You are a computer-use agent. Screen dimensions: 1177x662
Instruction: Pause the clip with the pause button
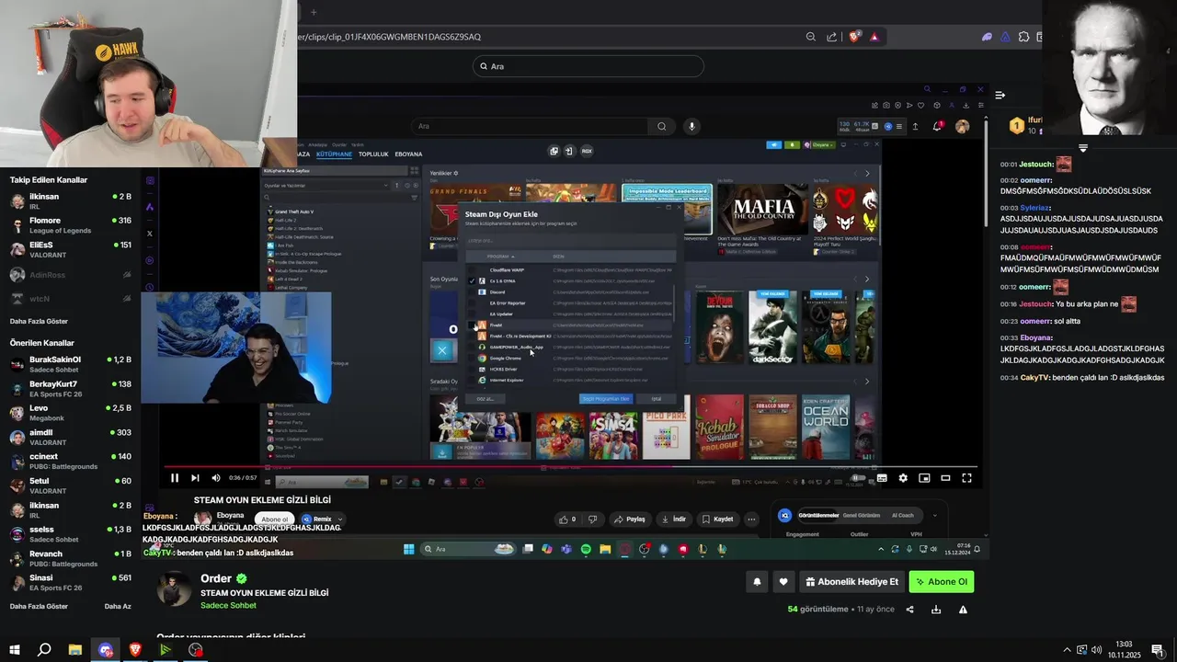pos(175,478)
